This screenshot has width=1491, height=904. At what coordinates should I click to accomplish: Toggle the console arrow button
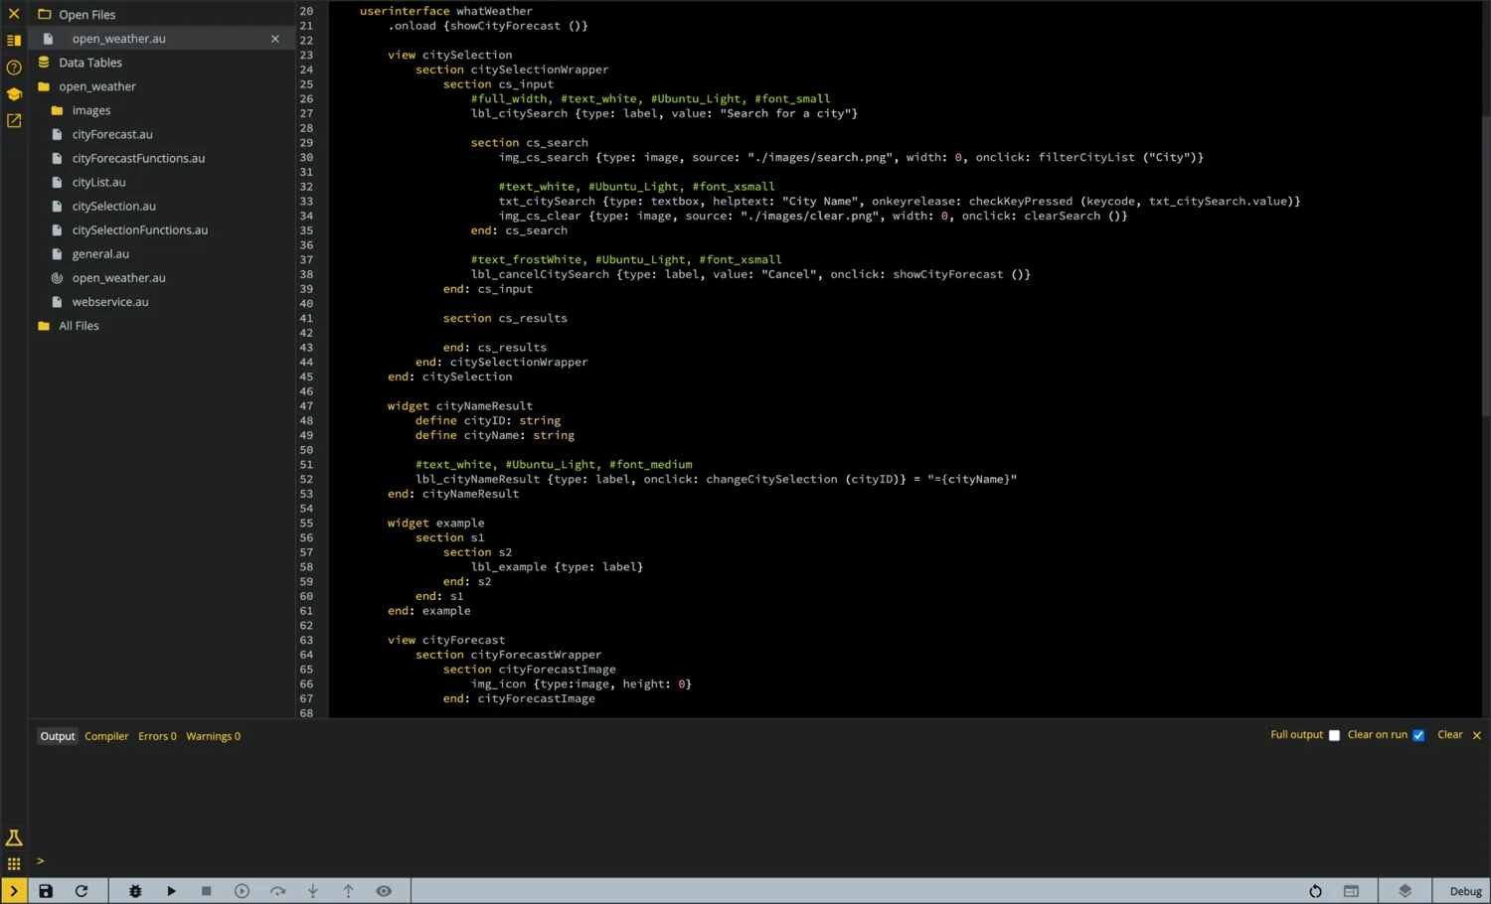tap(14, 891)
